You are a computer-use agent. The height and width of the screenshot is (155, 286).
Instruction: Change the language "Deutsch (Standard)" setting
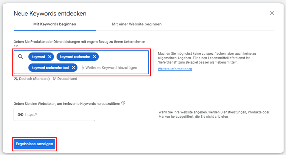[x=34, y=79]
